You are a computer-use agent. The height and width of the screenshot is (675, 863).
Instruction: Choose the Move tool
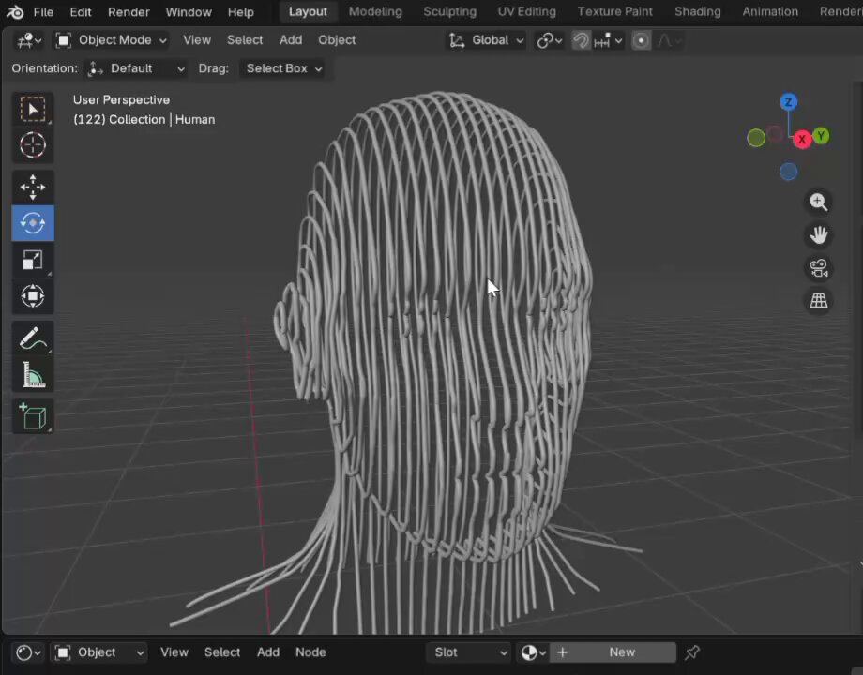coord(33,187)
